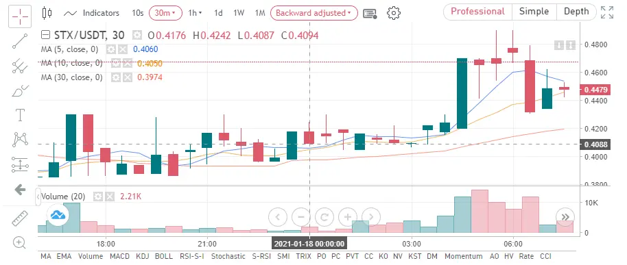Expand left panel chevron by Volume
Viewport: 627px width, 265px height.
[38, 197]
